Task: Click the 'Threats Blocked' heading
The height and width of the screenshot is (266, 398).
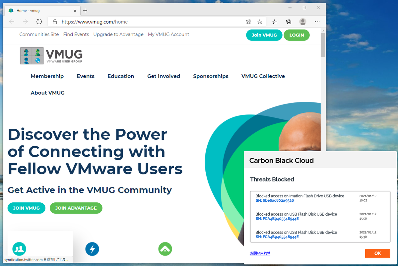Action: tap(272, 179)
